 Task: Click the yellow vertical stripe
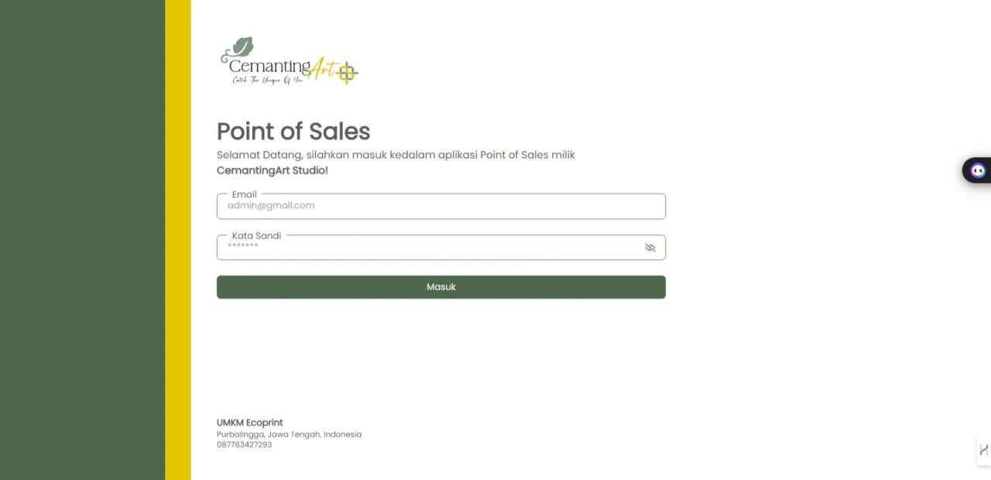[x=178, y=240]
